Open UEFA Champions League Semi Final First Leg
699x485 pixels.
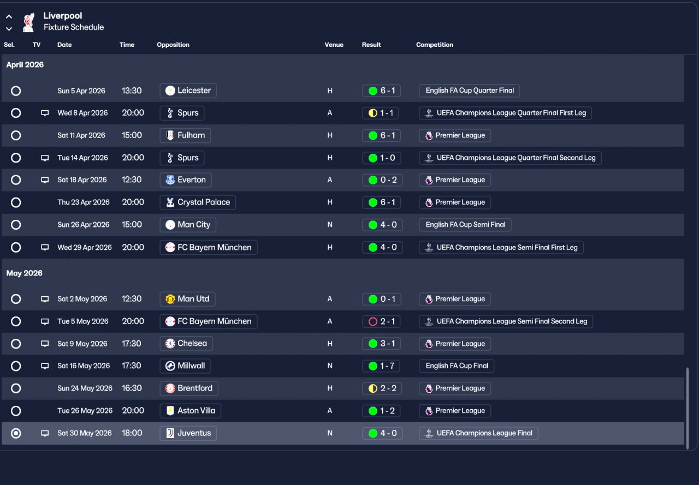pyautogui.click(x=501, y=247)
